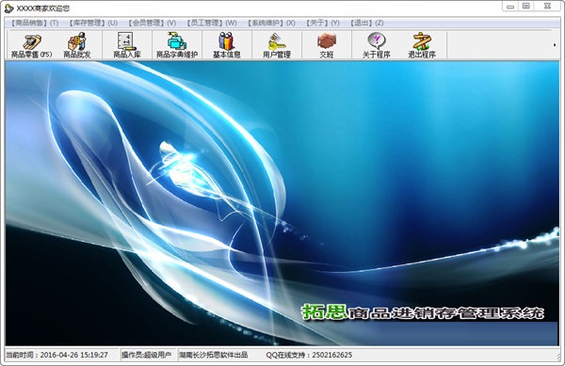Expand the 【会员管理】(V) menu
The height and width of the screenshot is (366, 565).
152,23
